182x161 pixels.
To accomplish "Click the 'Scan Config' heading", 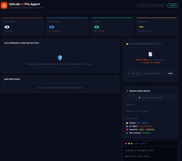I will 132,119.
